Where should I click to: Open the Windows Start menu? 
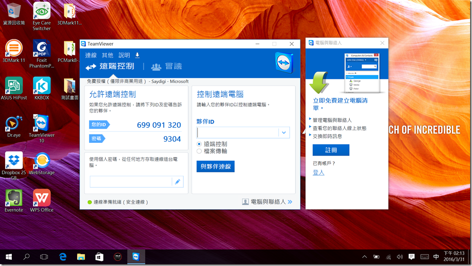tap(9, 257)
